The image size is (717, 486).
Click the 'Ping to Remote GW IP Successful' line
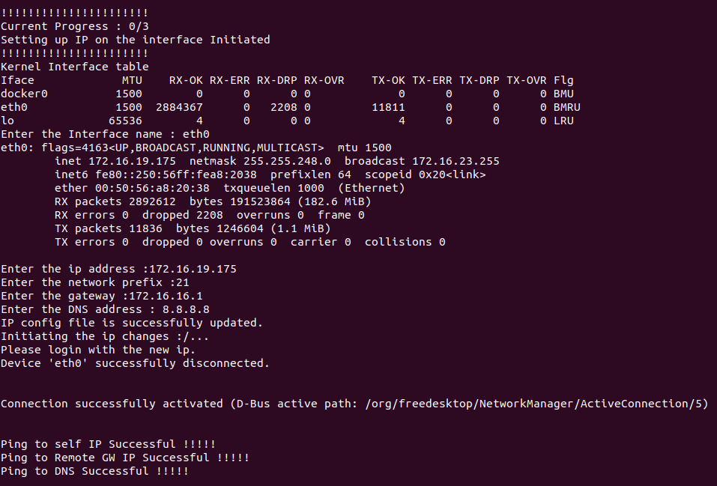(125, 458)
